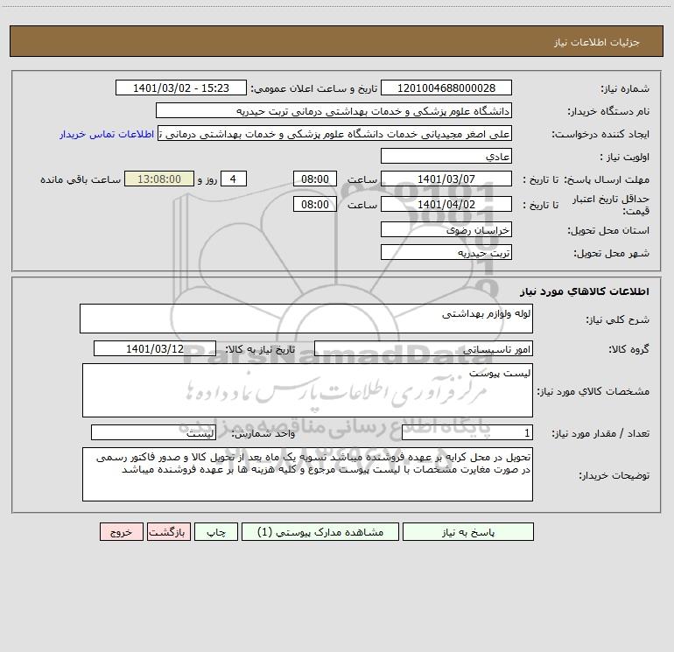Click label 'اولویت نیاز :'
This screenshot has height=652, width=674.
pyautogui.click(x=625, y=157)
